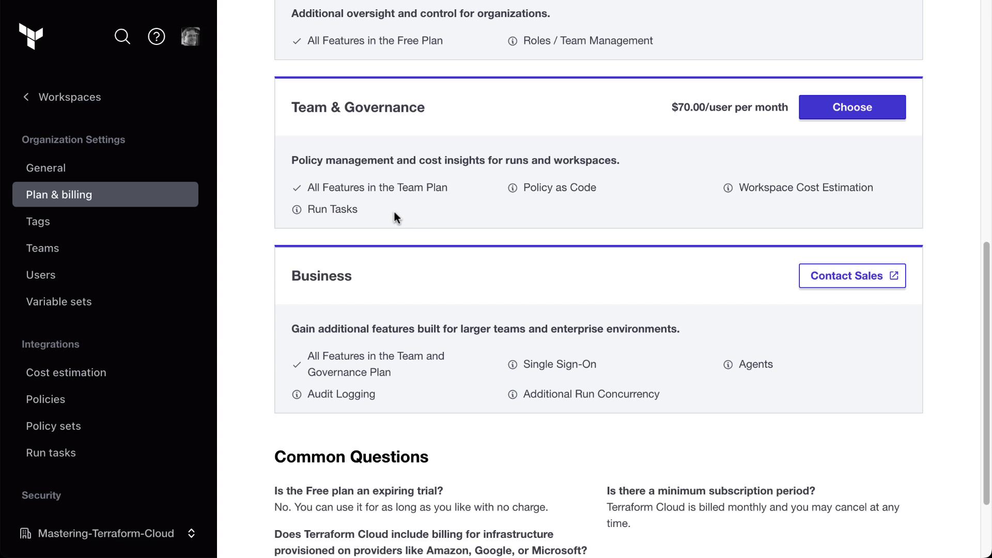Click info icon beside Audit Logging

[x=297, y=395]
